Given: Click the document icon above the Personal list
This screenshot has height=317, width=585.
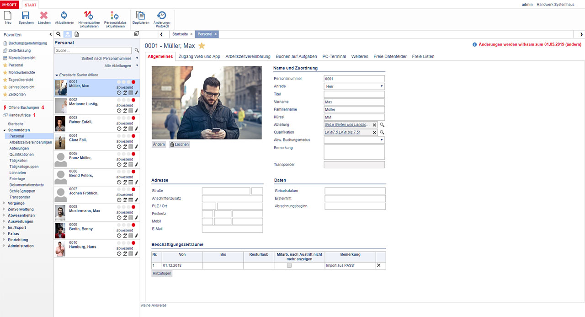Looking at the screenshot, I should pyautogui.click(x=76, y=34).
